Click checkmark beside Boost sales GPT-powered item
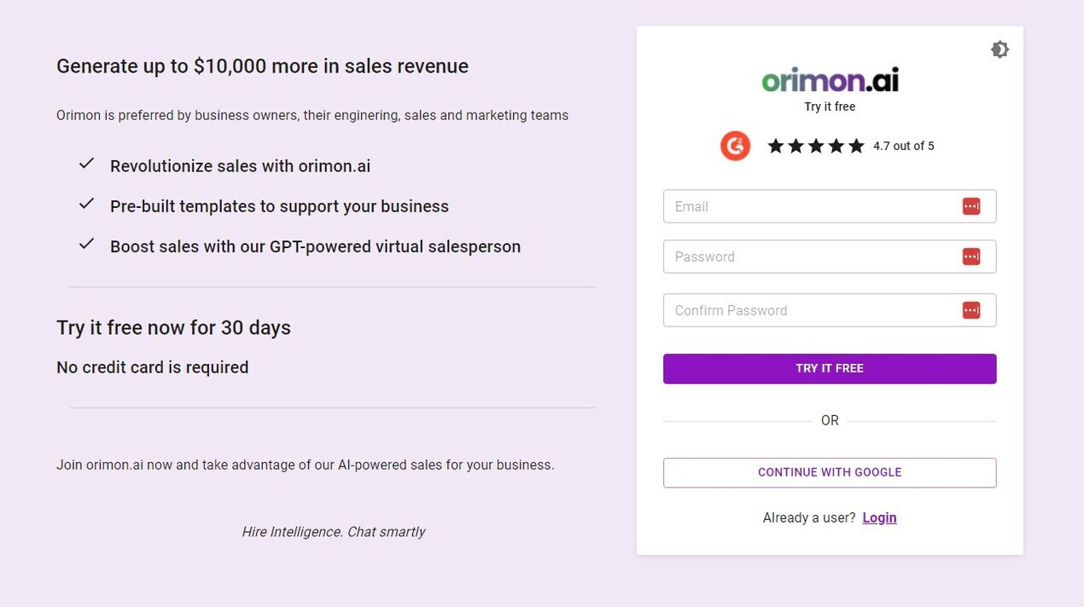The height and width of the screenshot is (607, 1084). (x=86, y=244)
